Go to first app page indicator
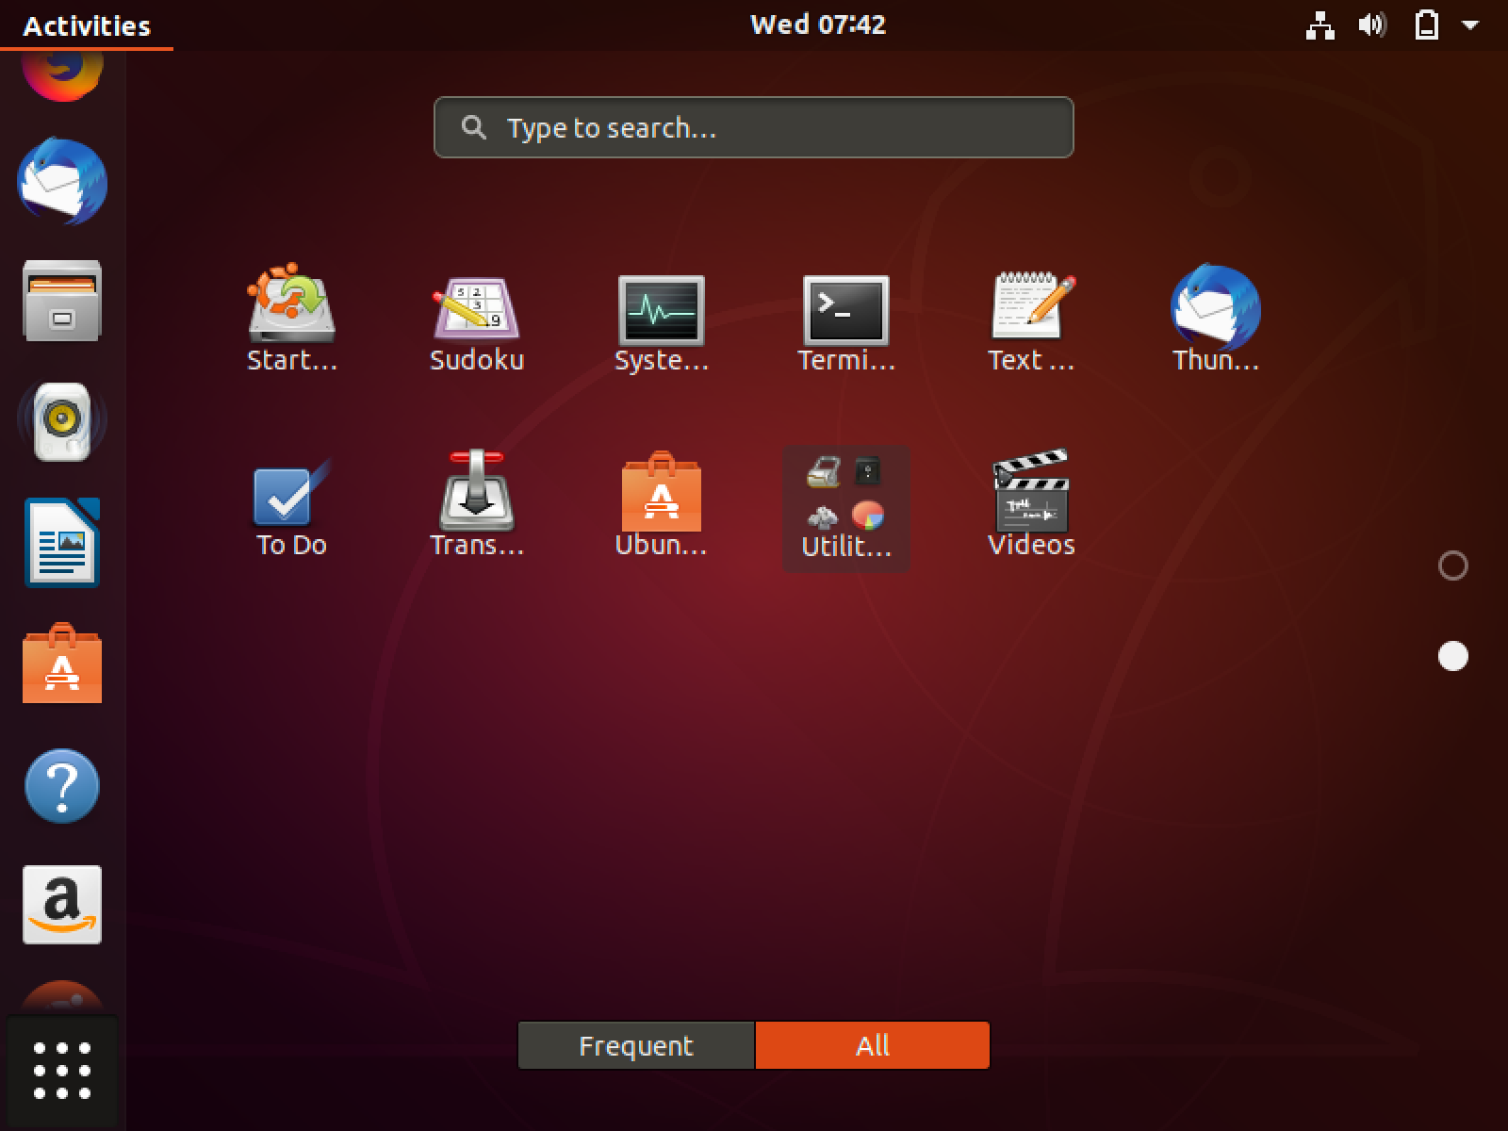 [x=1453, y=565]
